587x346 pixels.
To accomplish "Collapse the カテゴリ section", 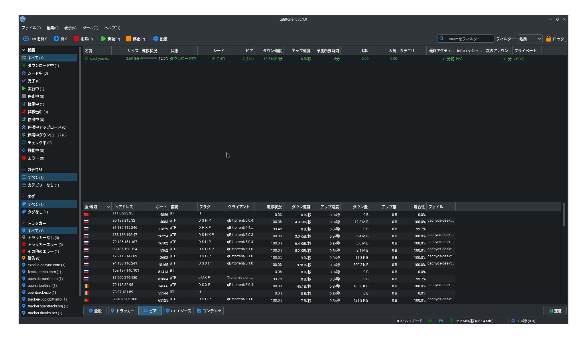I will (x=23, y=170).
